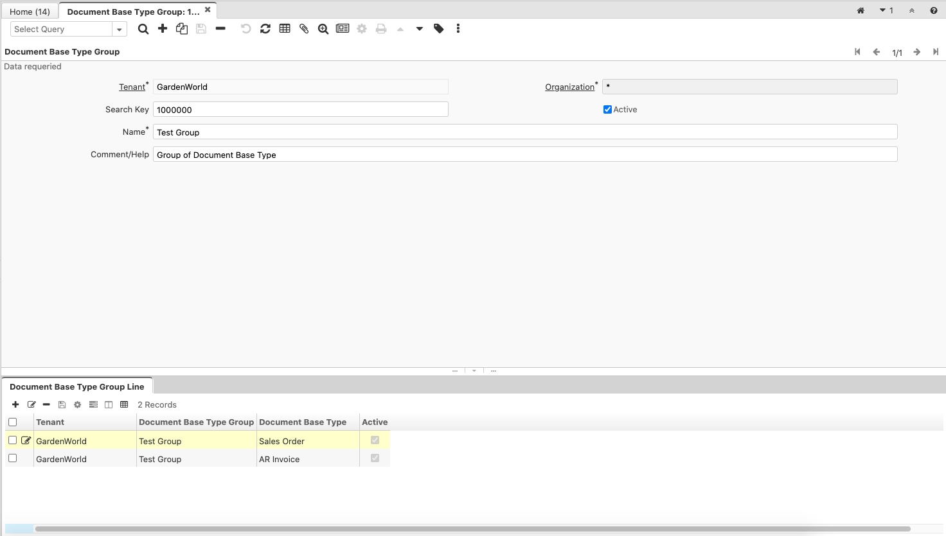This screenshot has width=946, height=536.
Task: Delete record using the minus icon
Action: [x=220, y=29]
